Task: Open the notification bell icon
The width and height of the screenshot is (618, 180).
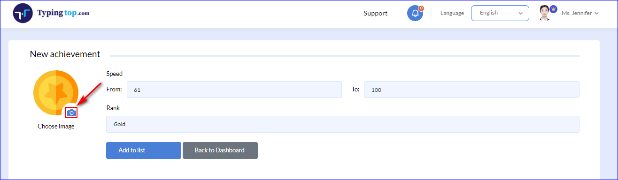Action: 415,13
